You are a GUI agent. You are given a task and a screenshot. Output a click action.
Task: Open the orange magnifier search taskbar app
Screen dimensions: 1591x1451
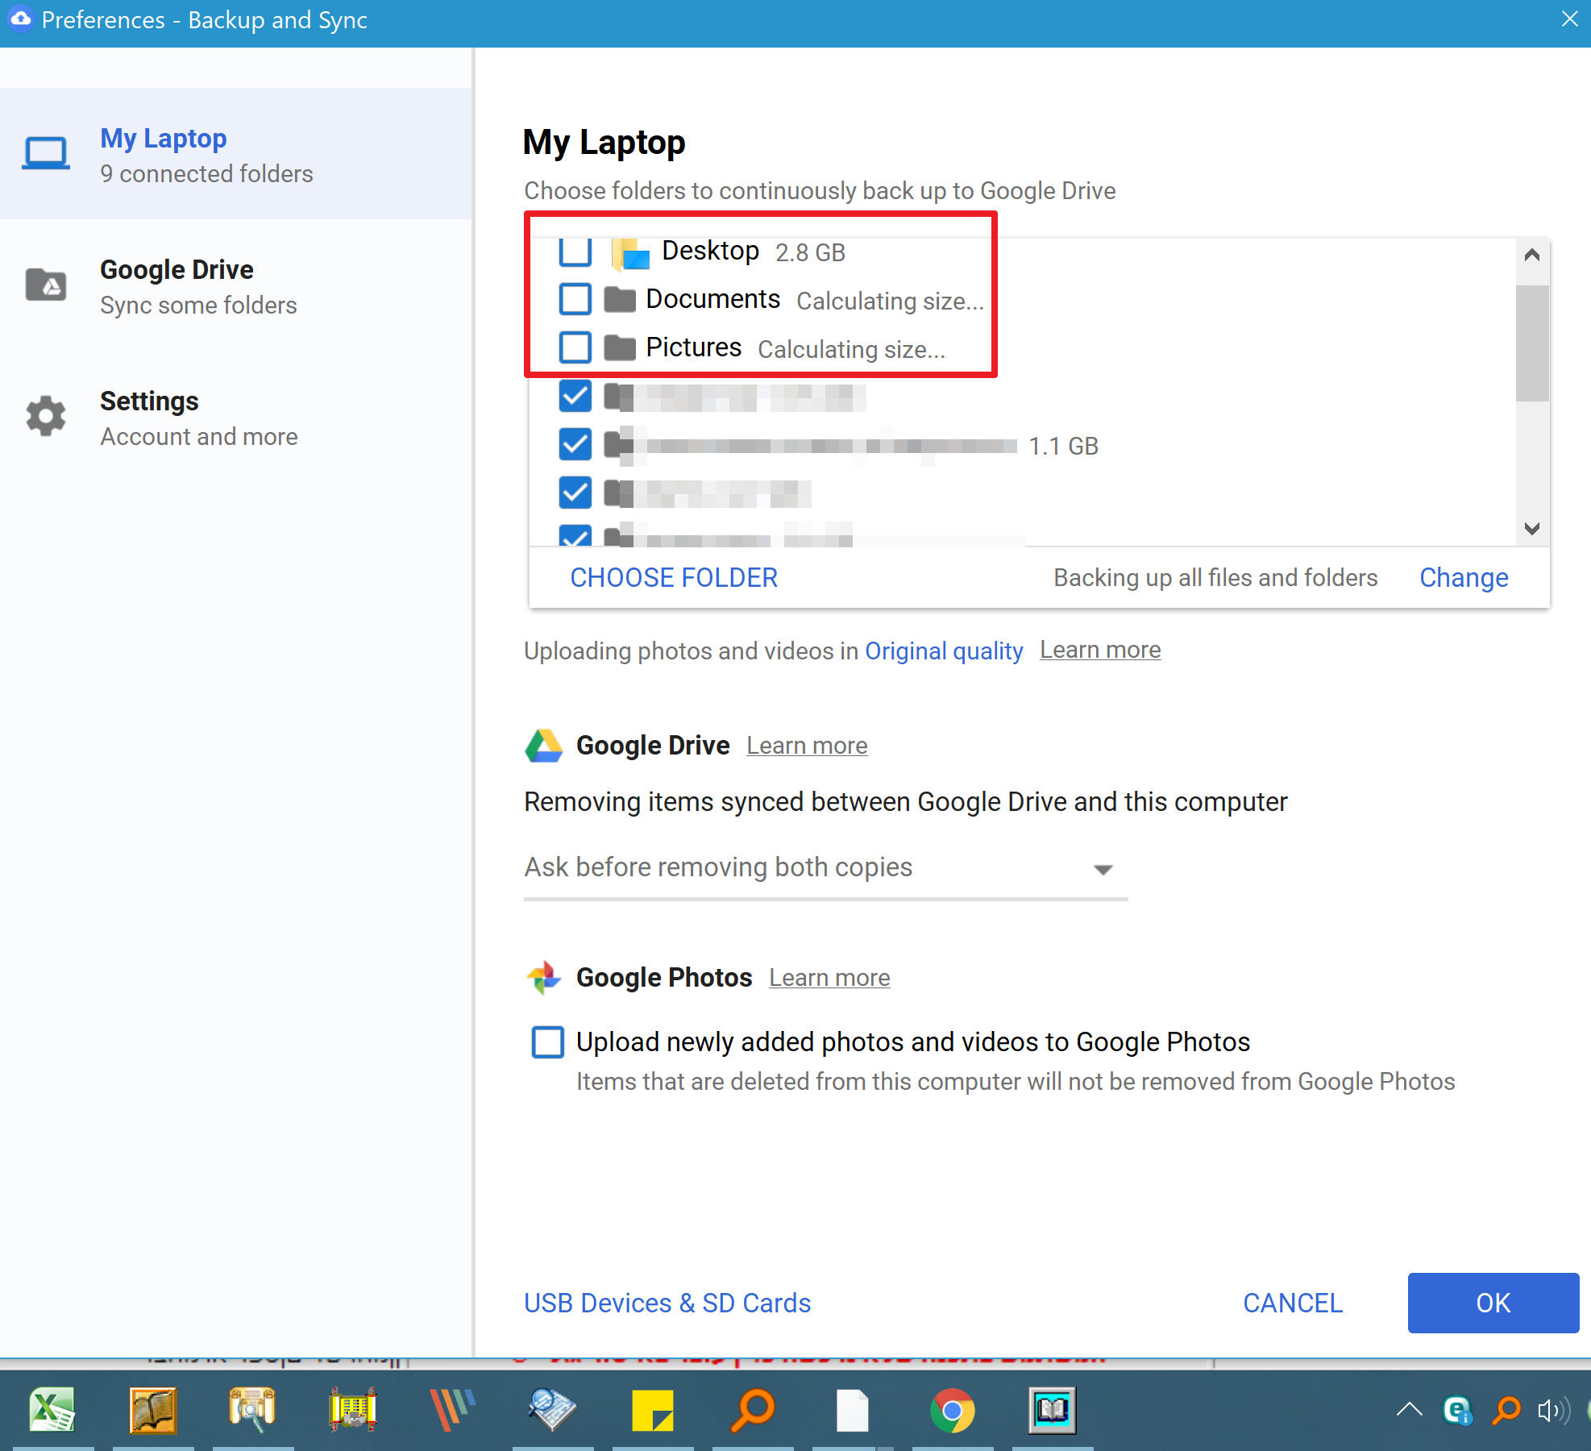753,1410
